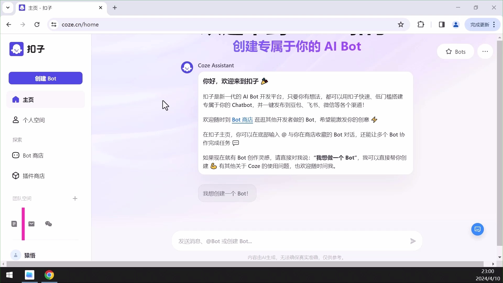Bookmark this page with the star icon
This screenshot has width=503, height=283.
coord(401,24)
